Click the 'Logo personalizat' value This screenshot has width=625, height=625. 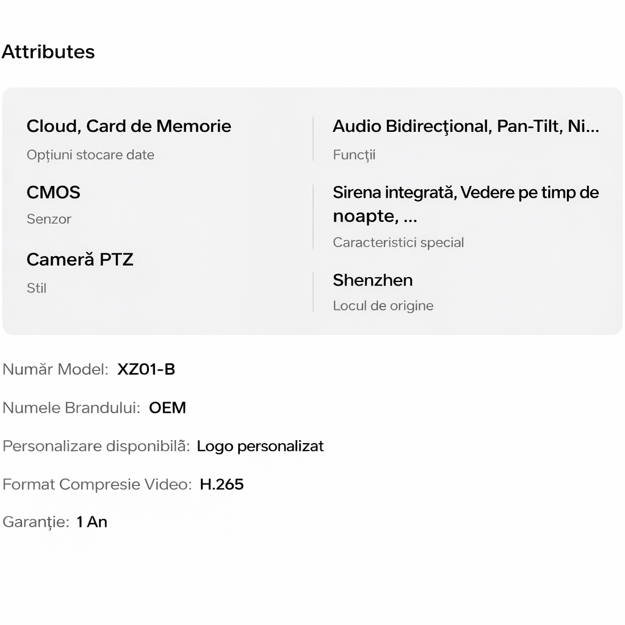click(260, 446)
